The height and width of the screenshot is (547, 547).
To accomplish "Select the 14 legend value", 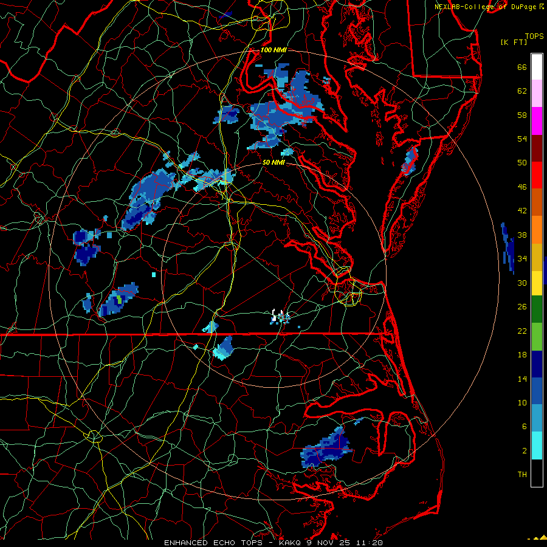I will (x=522, y=379).
